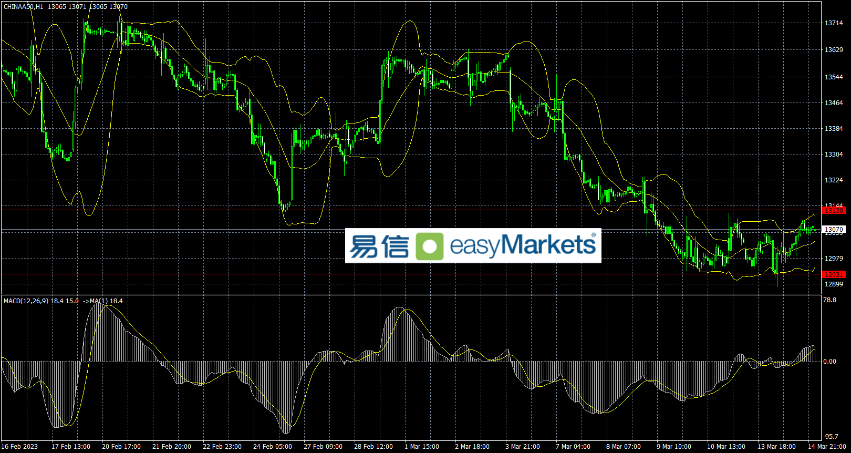Click the 17 Feb 13:00 time label
Screen dimensions: 851x453
coord(71,447)
